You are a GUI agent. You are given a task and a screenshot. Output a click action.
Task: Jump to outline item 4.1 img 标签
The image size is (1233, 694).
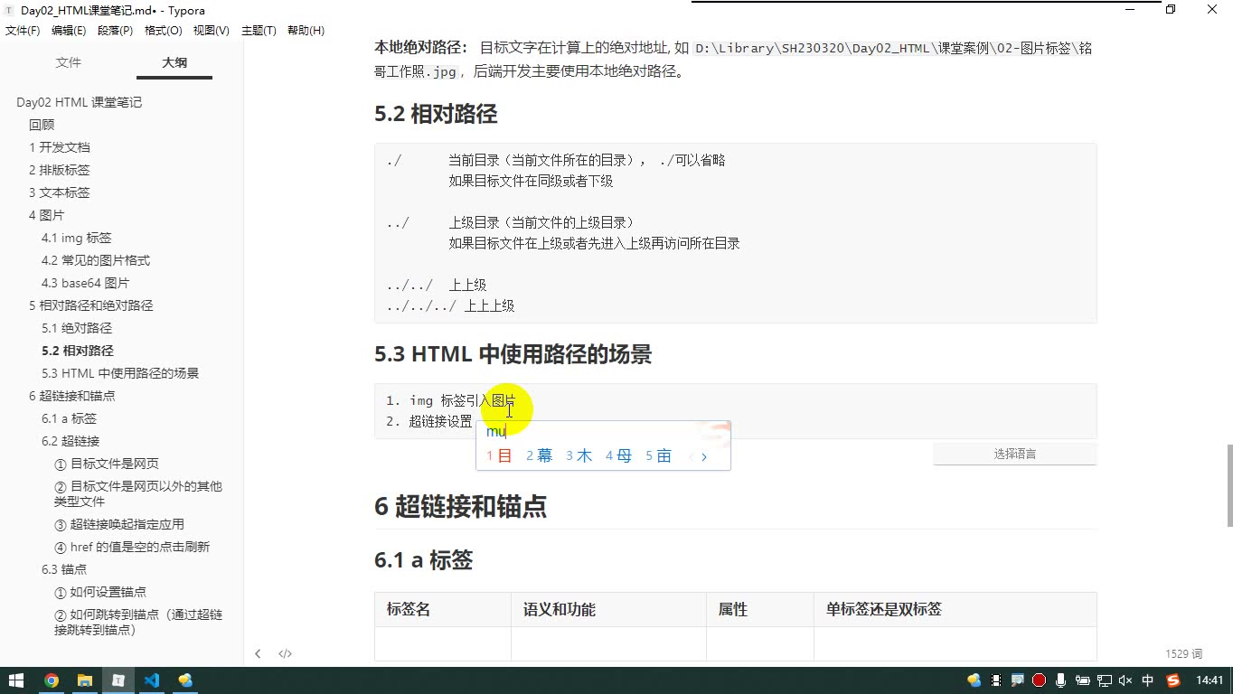coord(77,238)
